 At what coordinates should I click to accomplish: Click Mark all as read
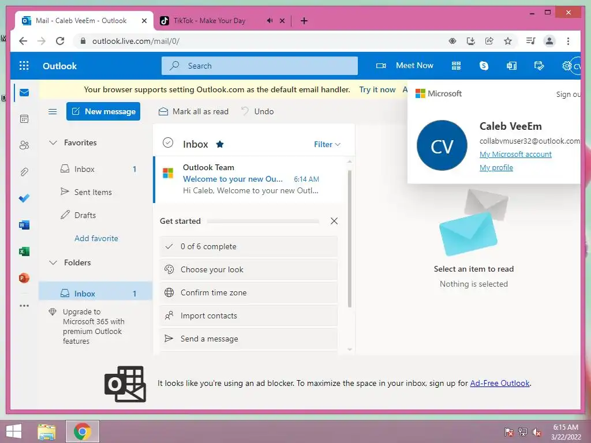pyautogui.click(x=193, y=111)
